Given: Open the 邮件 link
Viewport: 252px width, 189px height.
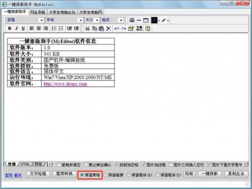Looking at the screenshot, I should pyautogui.click(x=18, y=175).
